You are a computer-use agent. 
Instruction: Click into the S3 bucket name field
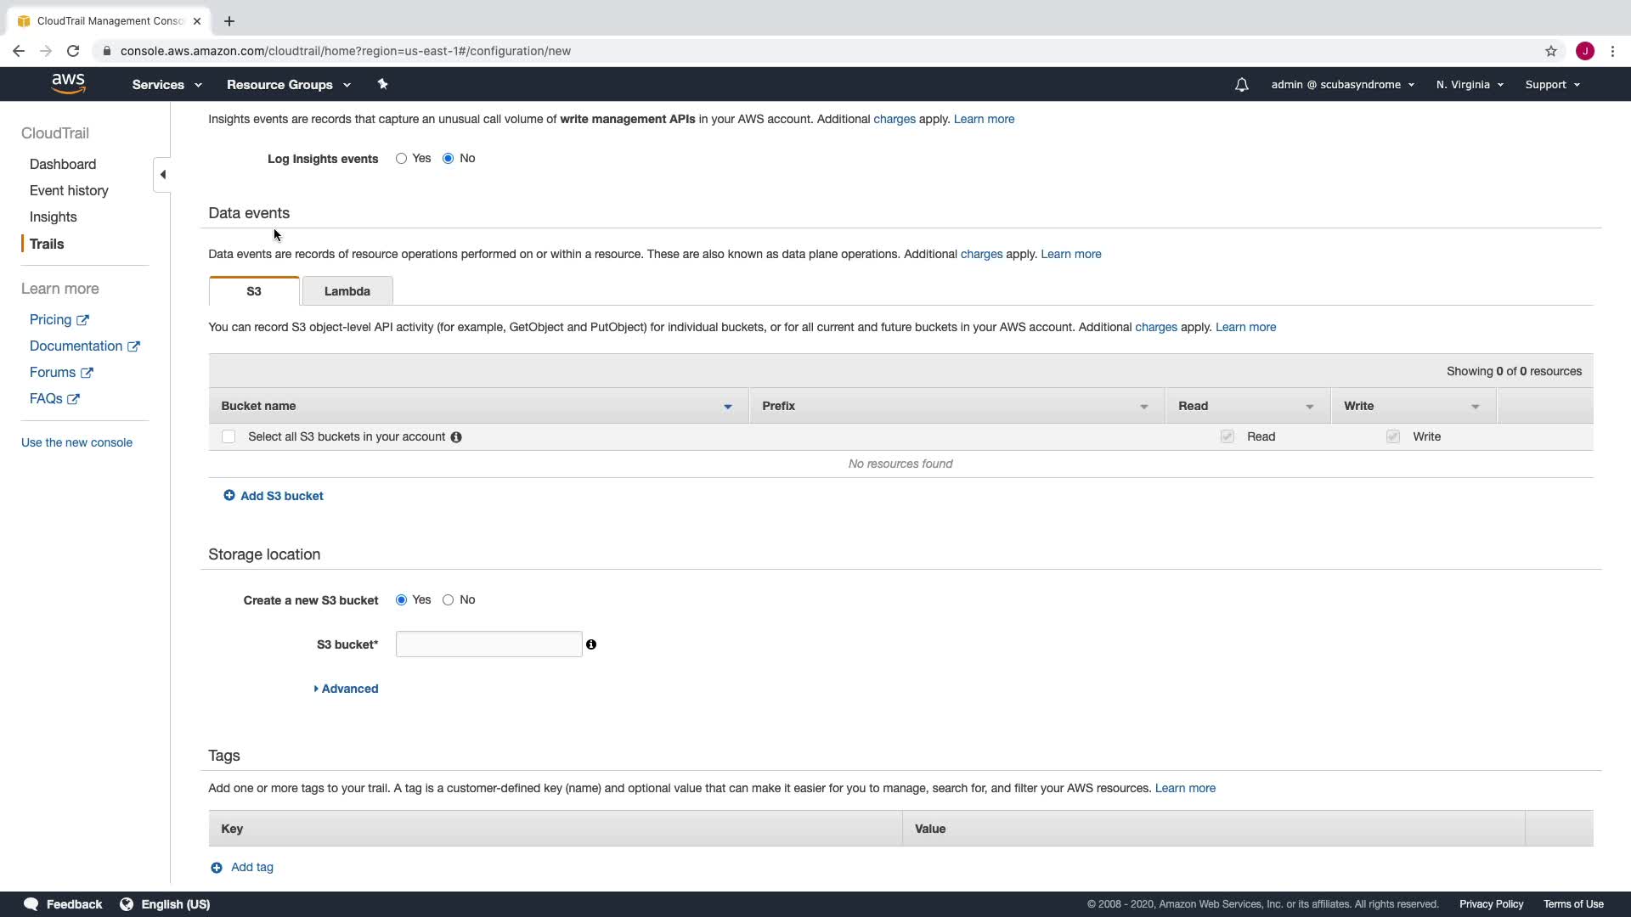(x=488, y=644)
